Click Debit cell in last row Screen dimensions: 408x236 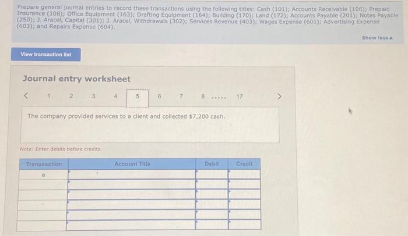tap(212, 225)
